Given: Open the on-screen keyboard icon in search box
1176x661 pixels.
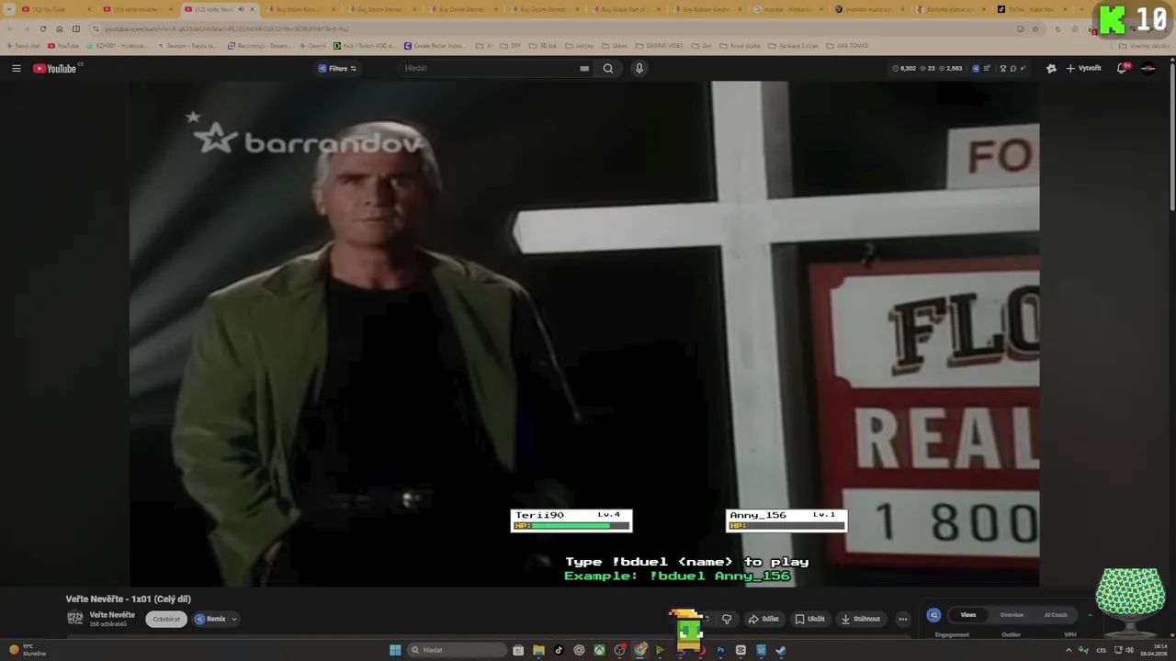Looking at the screenshot, I should click(x=584, y=68).
